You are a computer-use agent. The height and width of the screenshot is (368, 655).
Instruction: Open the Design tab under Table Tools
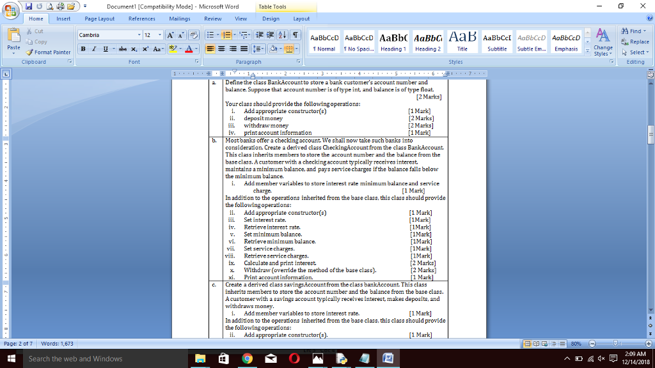pos(271,19)
